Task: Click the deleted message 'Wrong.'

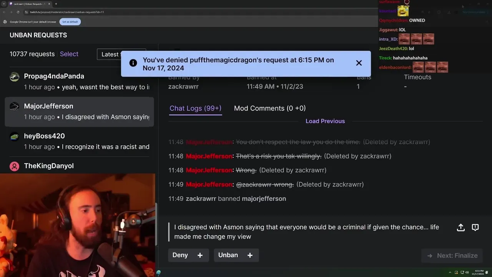Action: click(246, 170)
